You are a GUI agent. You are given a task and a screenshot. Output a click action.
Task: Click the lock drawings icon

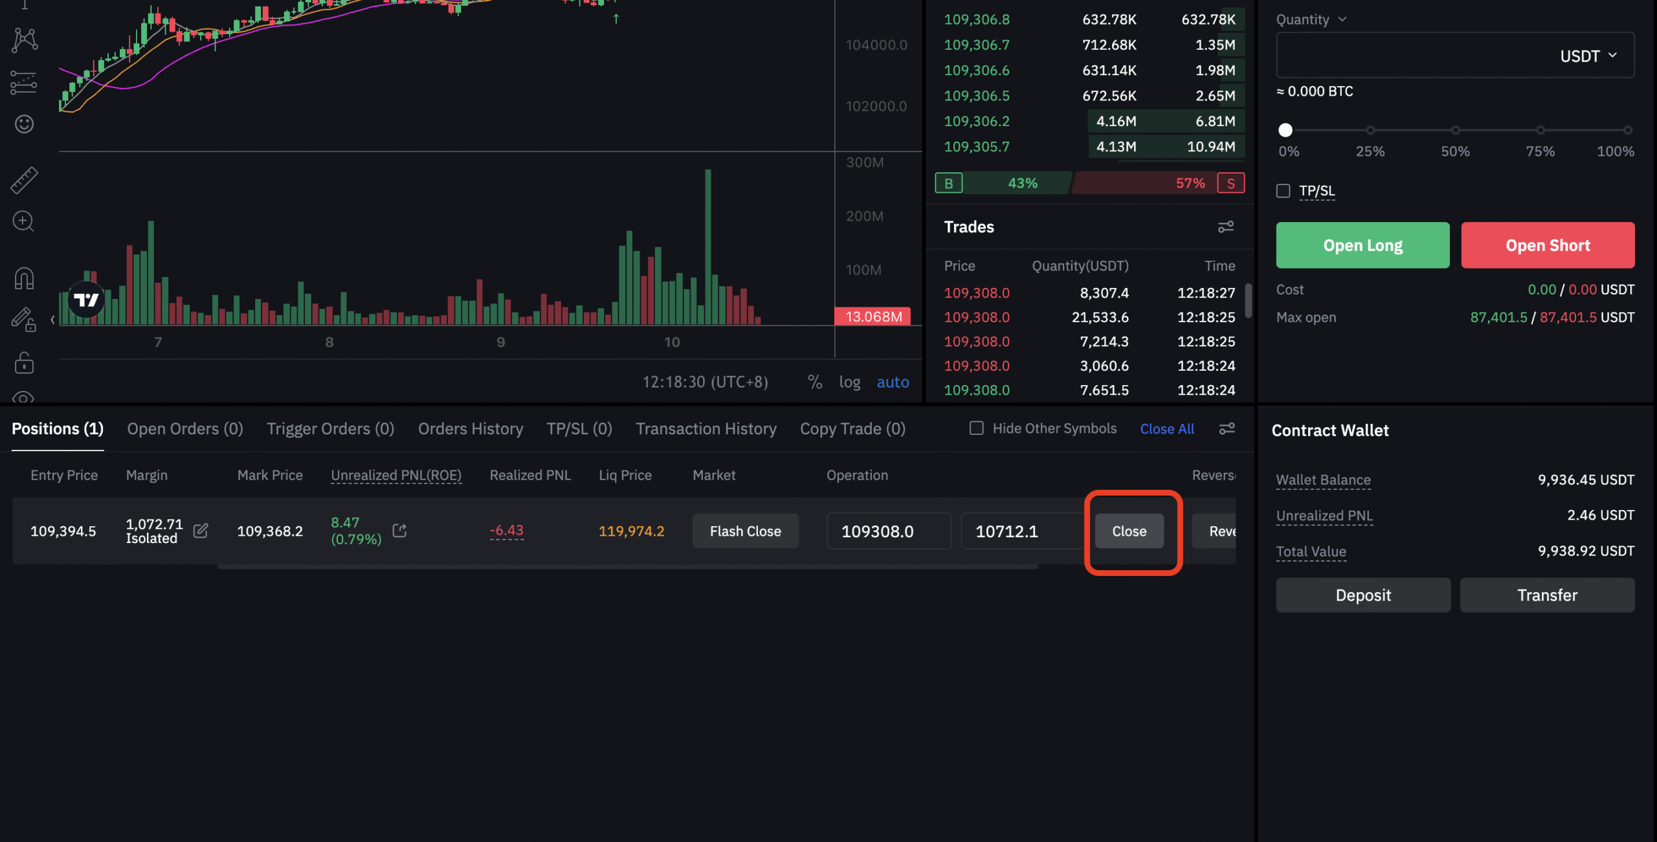click(25, 363)
